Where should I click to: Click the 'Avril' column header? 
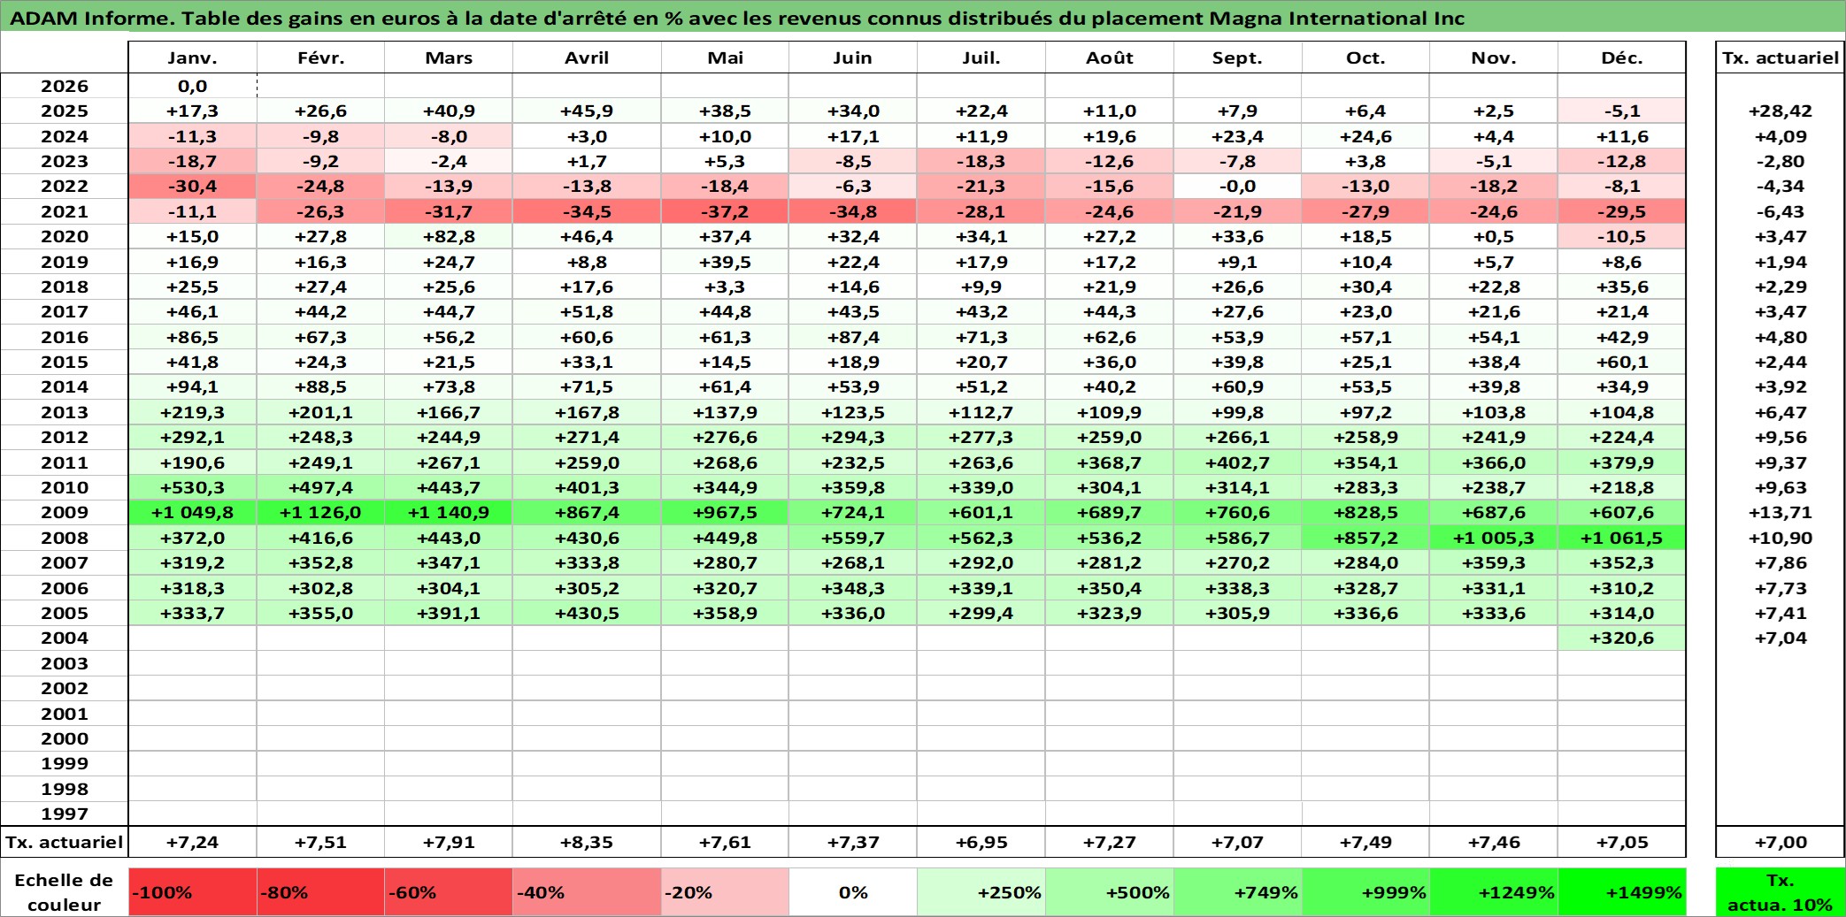point(587,57)
